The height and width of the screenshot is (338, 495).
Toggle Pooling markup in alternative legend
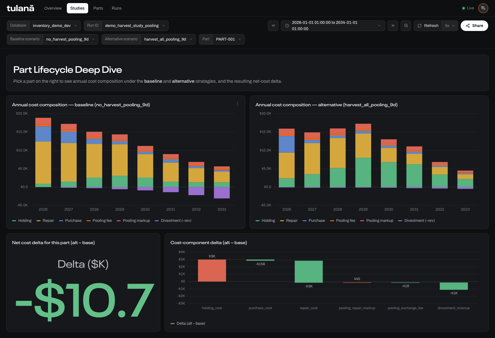click(377, 221)
